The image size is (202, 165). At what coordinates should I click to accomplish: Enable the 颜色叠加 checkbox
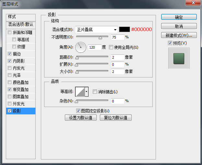pyautogui.click(x=9, y=82)
